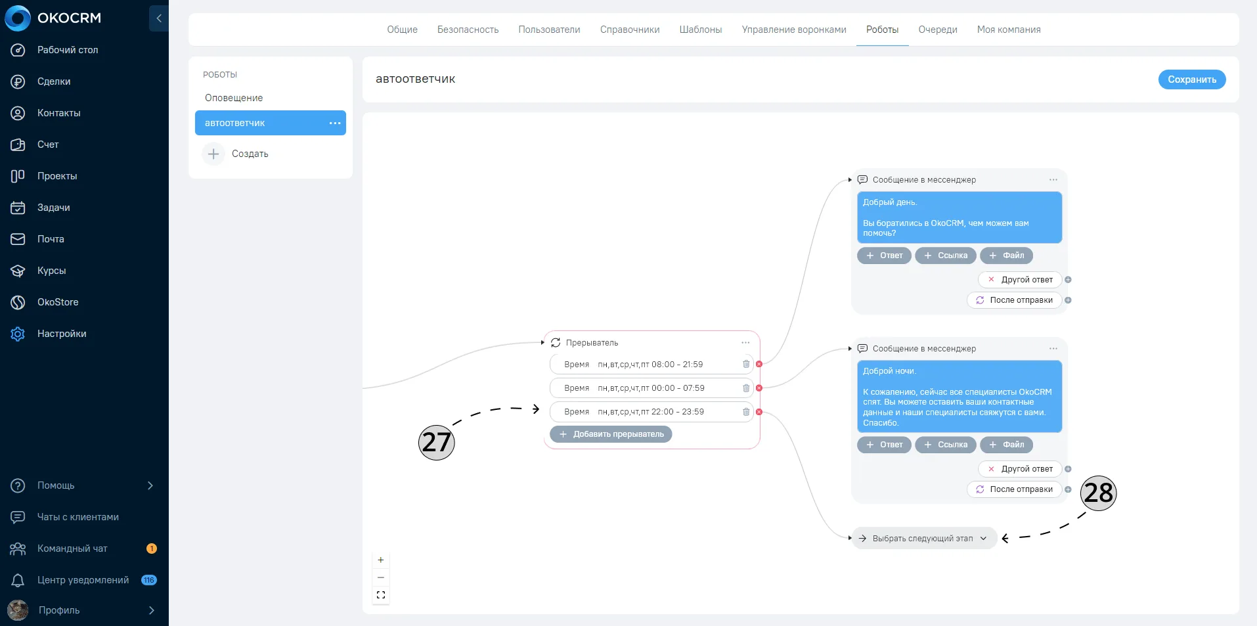The width and height of the screenshot is (1257, 626).
Task: Collapse the left sidebar
Action: (x=158, y=18)
